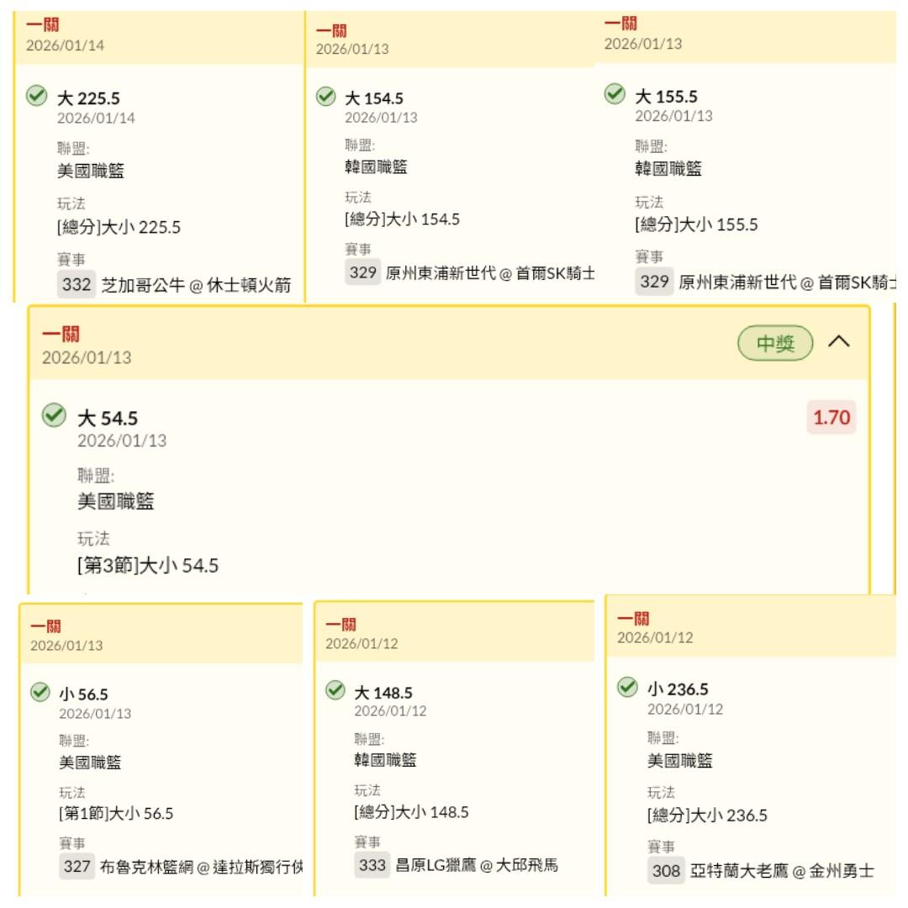
Task: Collapse the 2026/01/13 winning ticket chevron
Action: click(839, 341)
